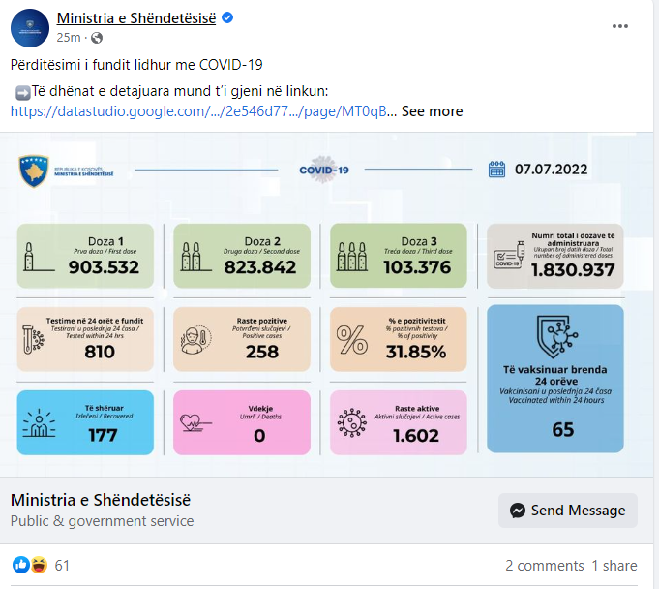Click the blue vaccinated within 24 hours tile
The image size is (659, 589).
tap(555, 379)
